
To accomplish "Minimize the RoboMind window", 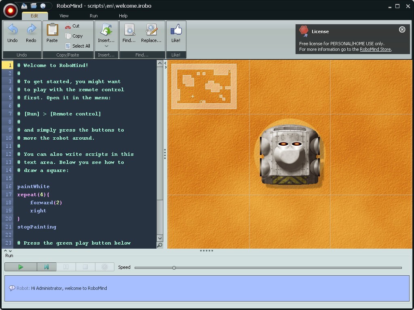I will click(390, 6).
